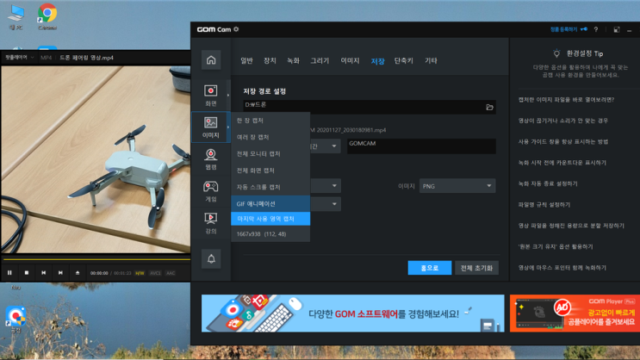
Task: Choose 마지막 사용 영역 캡처 menu item
Action: (270, 219)
